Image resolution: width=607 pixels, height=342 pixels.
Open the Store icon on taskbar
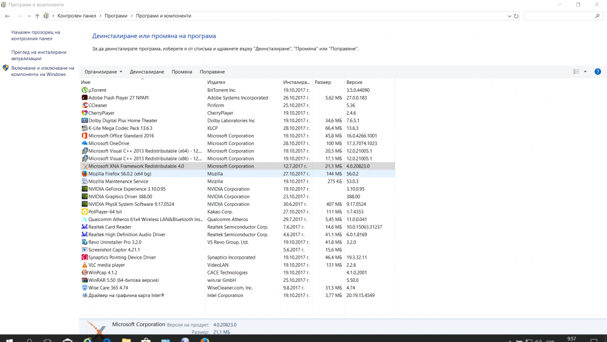click(146, 340)
